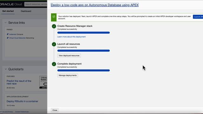The image size is (203, 114).
Task: Switch to the Get started tab
Action: 8,11
